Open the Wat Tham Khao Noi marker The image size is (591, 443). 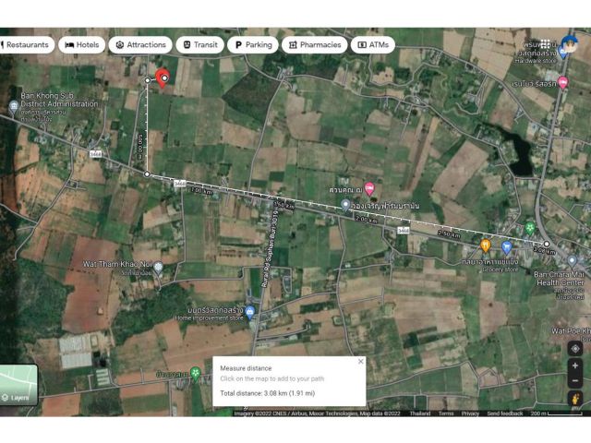(x=158, y=267)
